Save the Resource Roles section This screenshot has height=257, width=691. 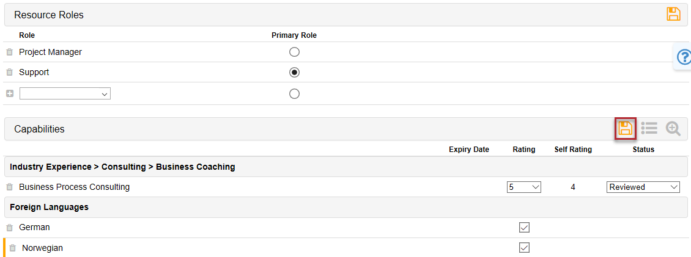tap(673, 14)
